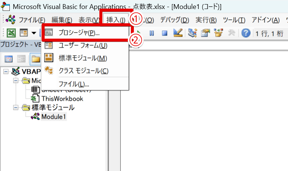Choose 標準モジュール(M) from the insert menu
Screen dimensions: 288x171
(85, 58)
